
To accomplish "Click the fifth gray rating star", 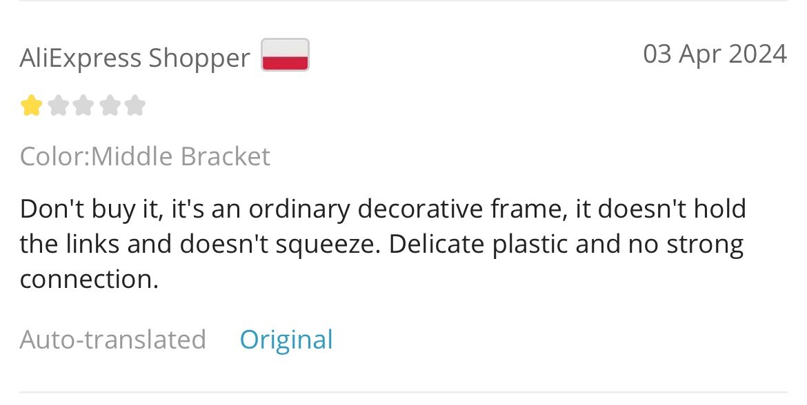I will (134, 106).
